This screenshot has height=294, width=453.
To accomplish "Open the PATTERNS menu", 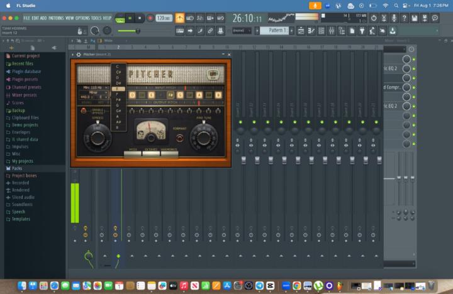I will (x=56, y=18).
